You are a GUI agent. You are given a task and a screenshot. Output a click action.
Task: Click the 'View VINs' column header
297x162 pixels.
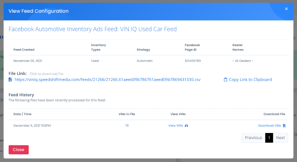click(x=178, y=114)
